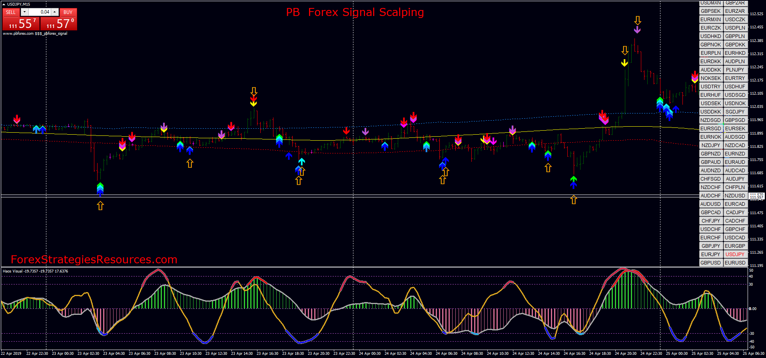Switch to NOKSEK pair
Image resolution: width=766 pixels, height=358 pixels.
(x=711, y=78)
